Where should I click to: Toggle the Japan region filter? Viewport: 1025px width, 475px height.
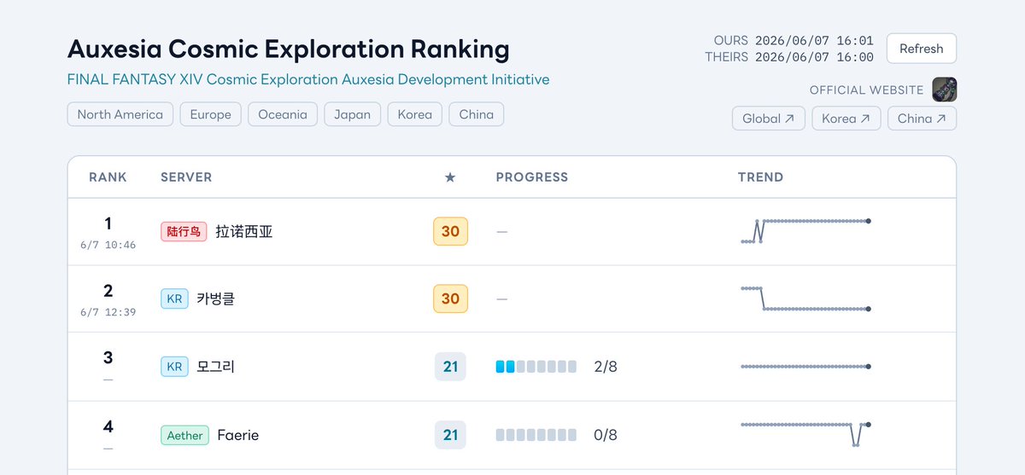pos(353,114)
